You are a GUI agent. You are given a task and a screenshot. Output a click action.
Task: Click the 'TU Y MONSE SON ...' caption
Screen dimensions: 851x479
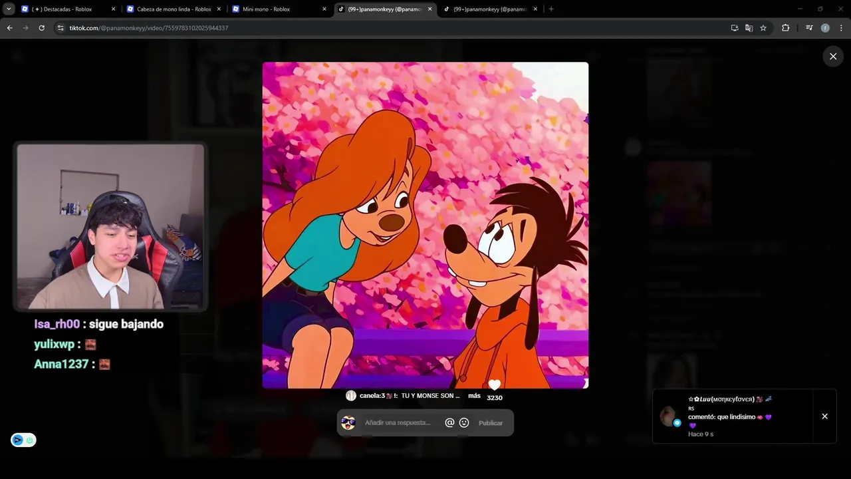tap(430, 396)
